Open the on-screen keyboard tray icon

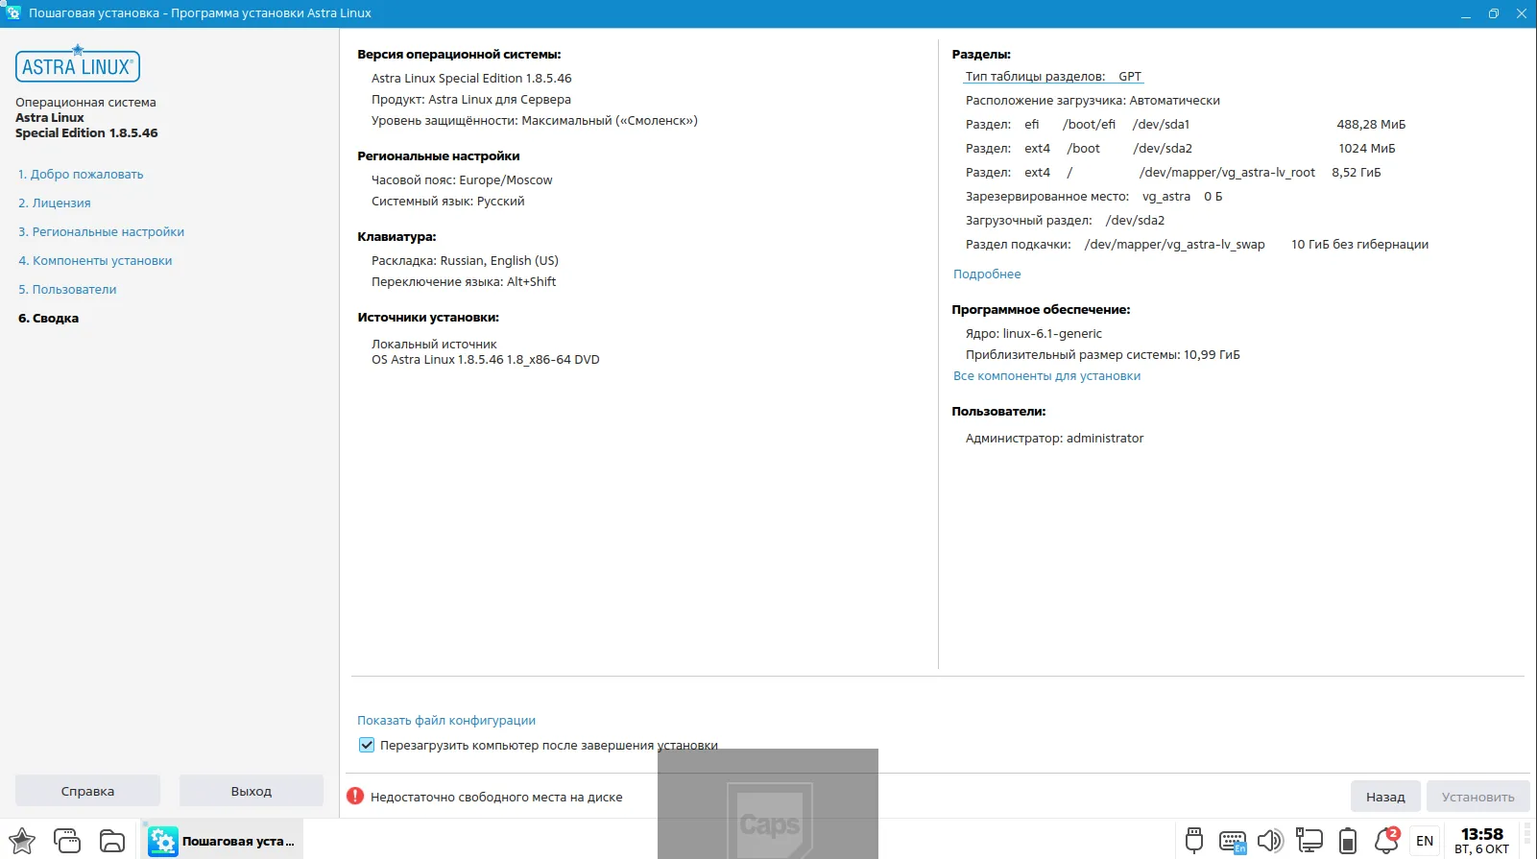[x=1233, y=842]
